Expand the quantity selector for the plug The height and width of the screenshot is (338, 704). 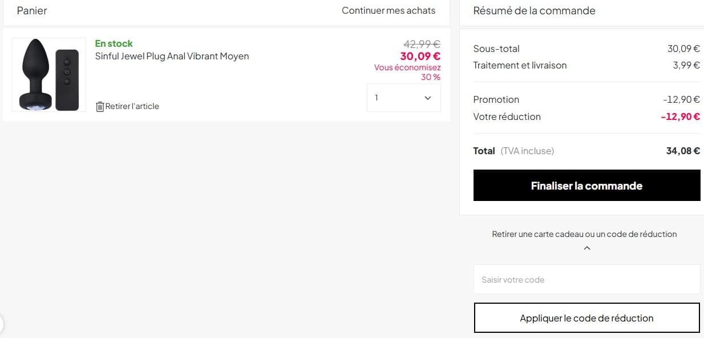coord(403,98)
